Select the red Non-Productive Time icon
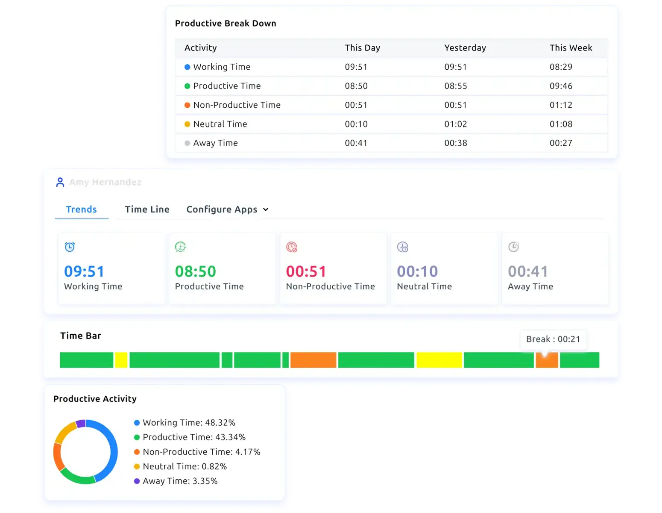This screenshot has height=513, width=662. [291, 247]
